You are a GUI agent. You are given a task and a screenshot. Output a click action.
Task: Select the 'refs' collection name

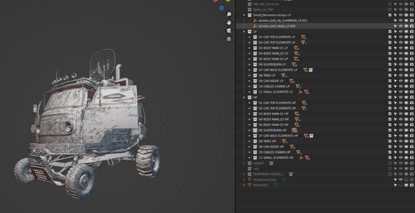[x=256, y=169]
